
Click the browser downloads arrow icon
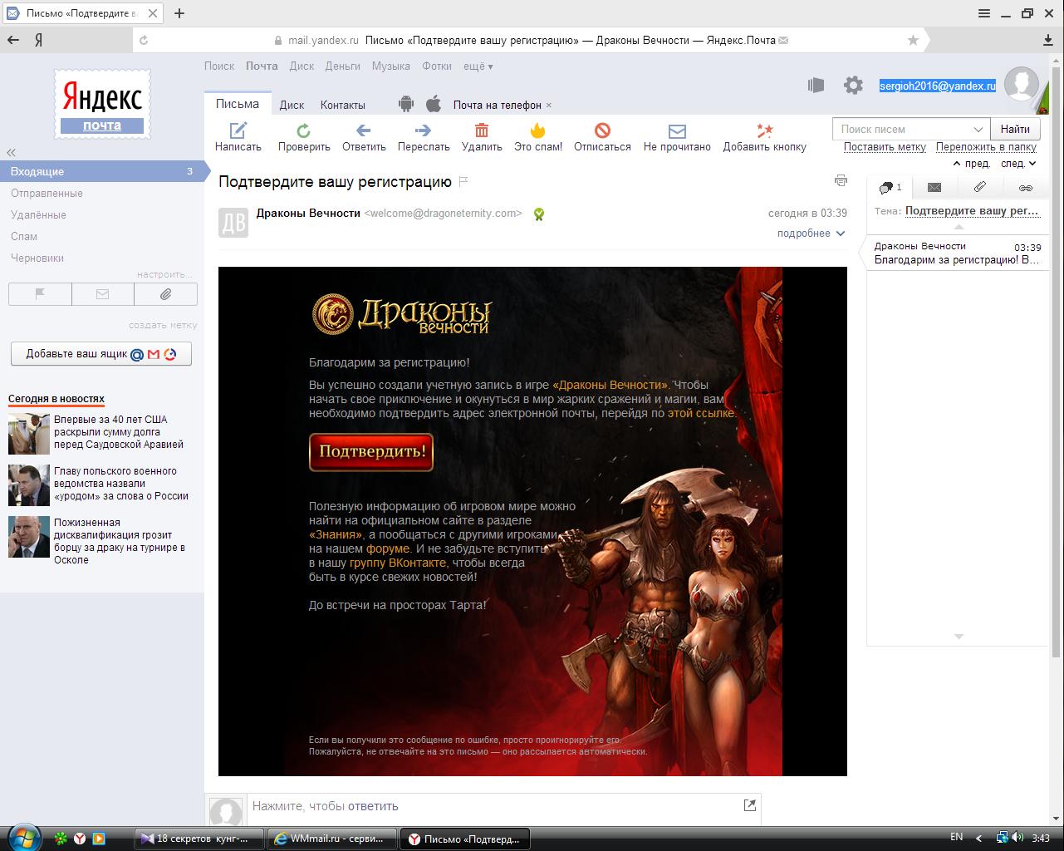click(1049, 40)
